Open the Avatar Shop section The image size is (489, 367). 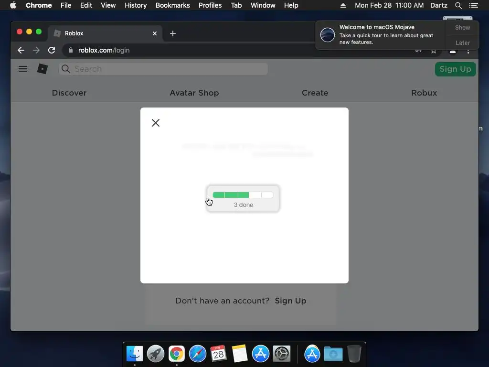click(194, 93)
